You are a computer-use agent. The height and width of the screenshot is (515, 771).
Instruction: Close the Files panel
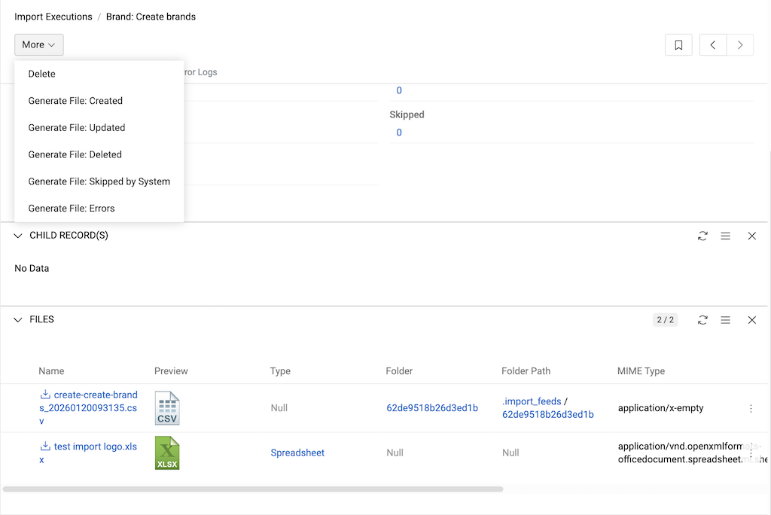point(751,320)
